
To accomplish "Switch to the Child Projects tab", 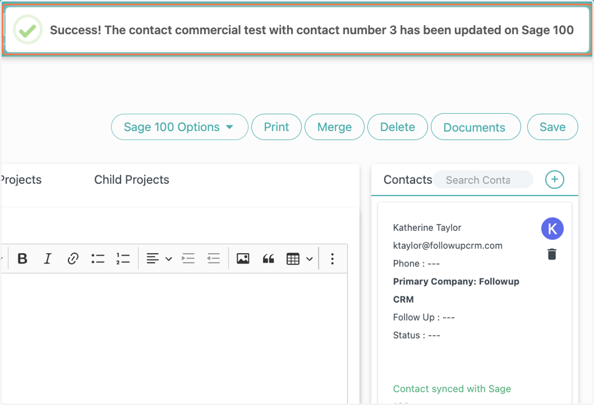I will [x=132, y=180].
